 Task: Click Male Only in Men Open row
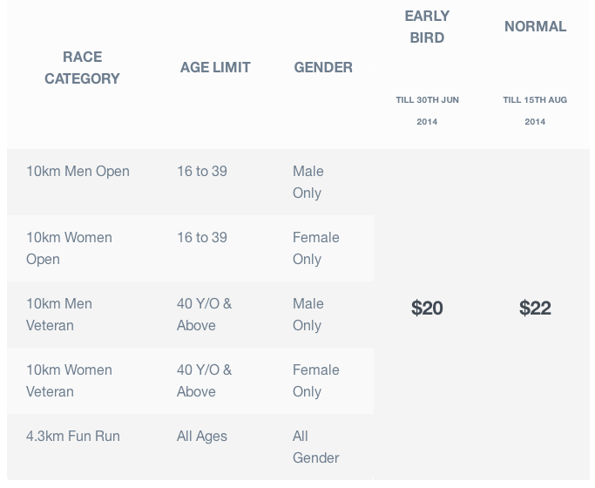tap(308, 182)
